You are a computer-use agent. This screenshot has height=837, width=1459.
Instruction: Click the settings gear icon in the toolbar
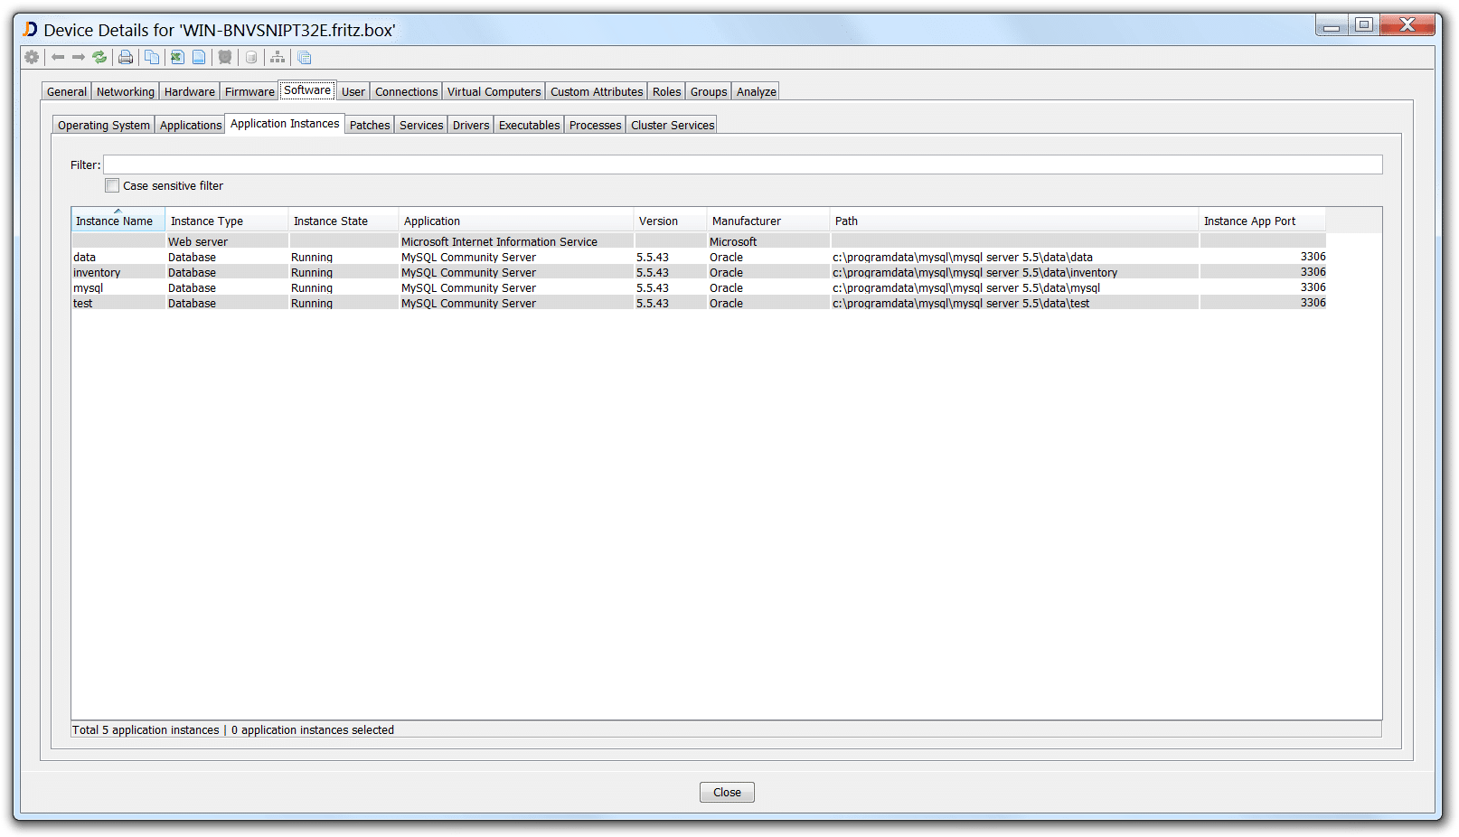coord(32,57)
